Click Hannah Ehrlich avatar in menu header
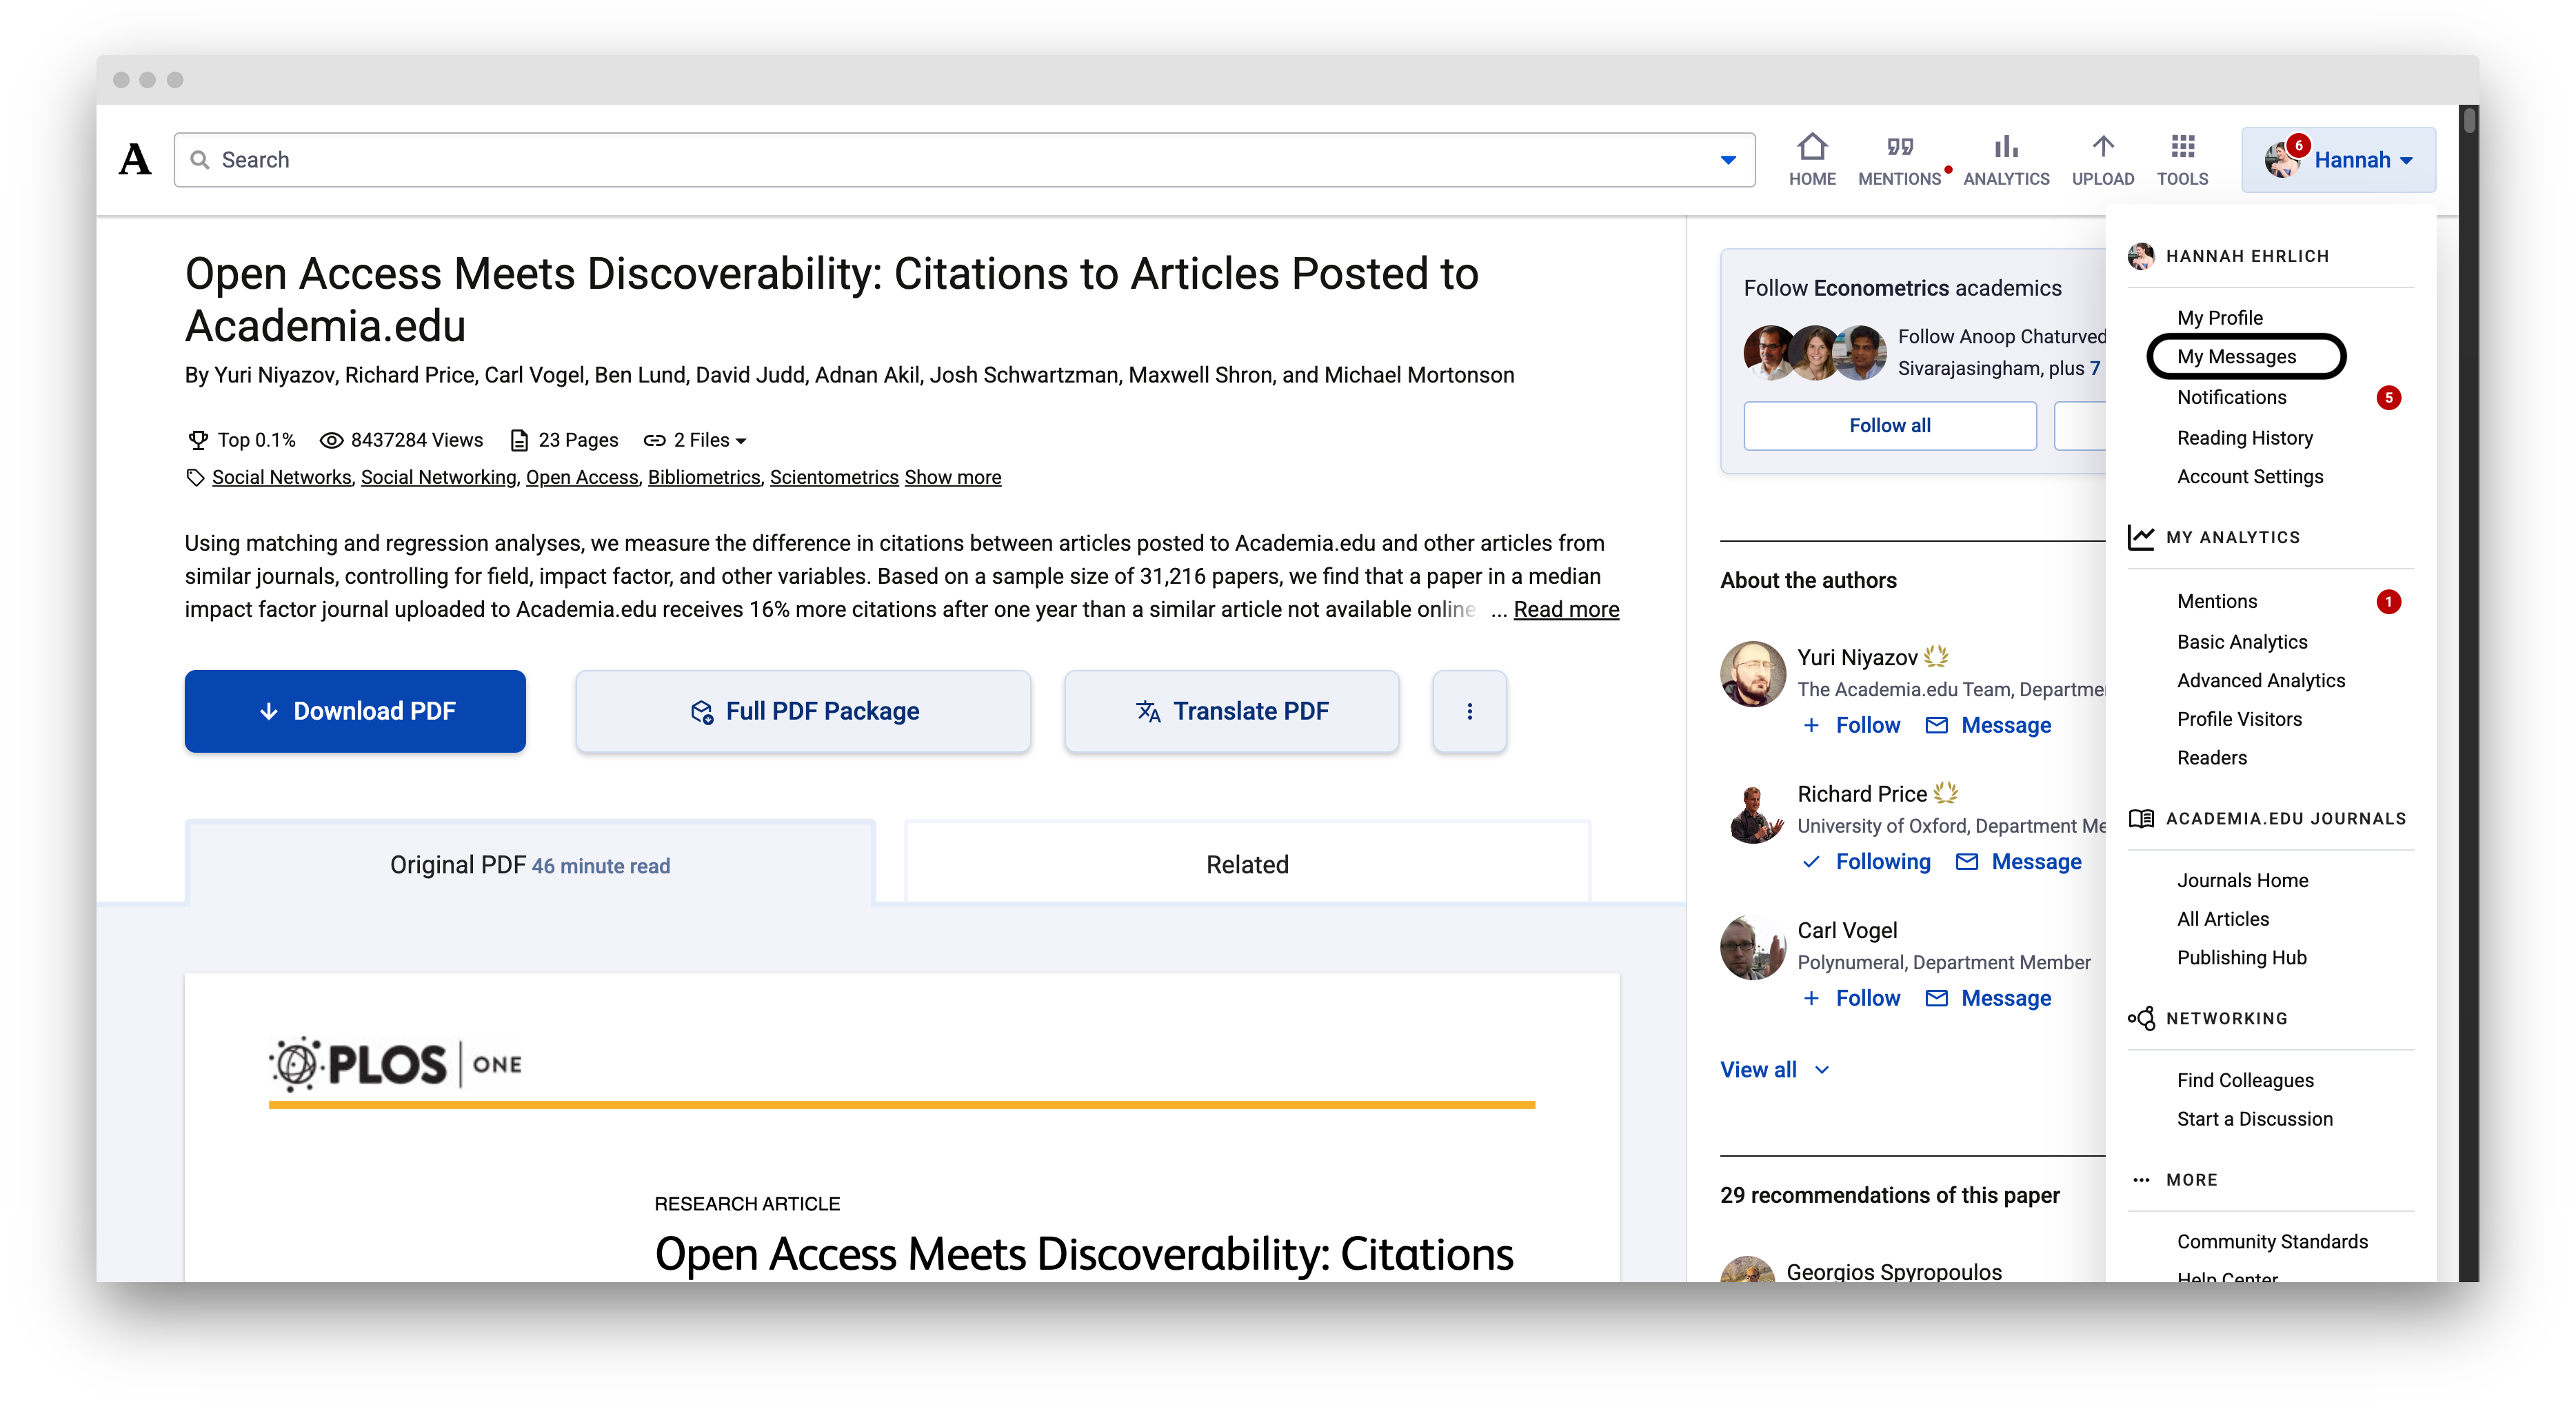The width and height of the screenshot is (2576, 1420). pyautogui.click(x=2140, y=256)
